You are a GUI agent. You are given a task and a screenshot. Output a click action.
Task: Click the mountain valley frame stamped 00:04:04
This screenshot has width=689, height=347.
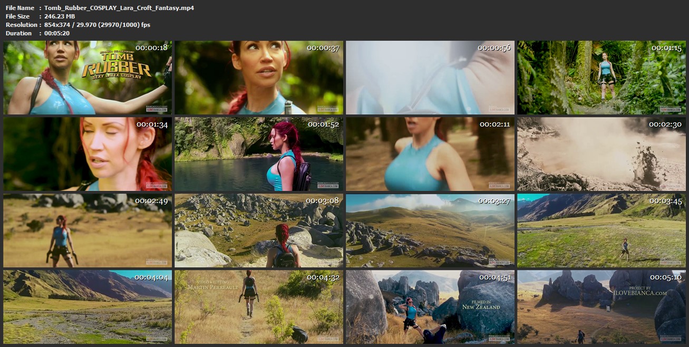[x=88, y=307]
